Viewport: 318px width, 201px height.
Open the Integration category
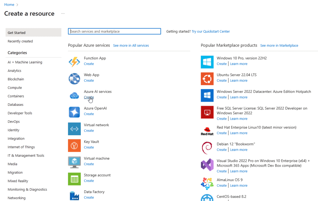click(x=16, y=139)
